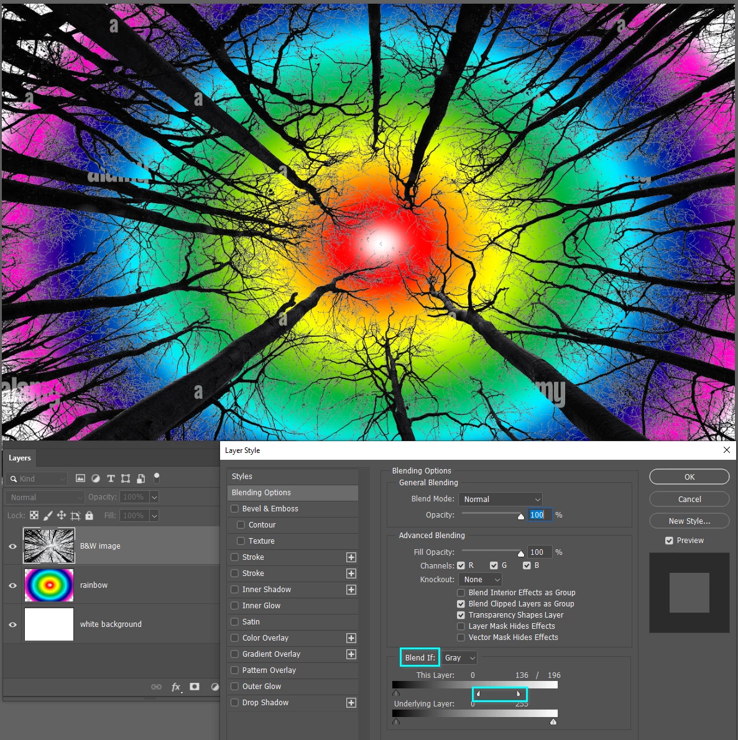Add another Stroke effect with first plus icon
738x740 pixels.
[351, 557]
